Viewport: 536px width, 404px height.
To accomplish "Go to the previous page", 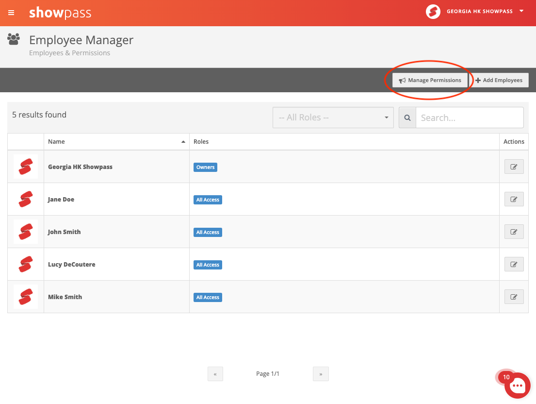I will point(215,374).
